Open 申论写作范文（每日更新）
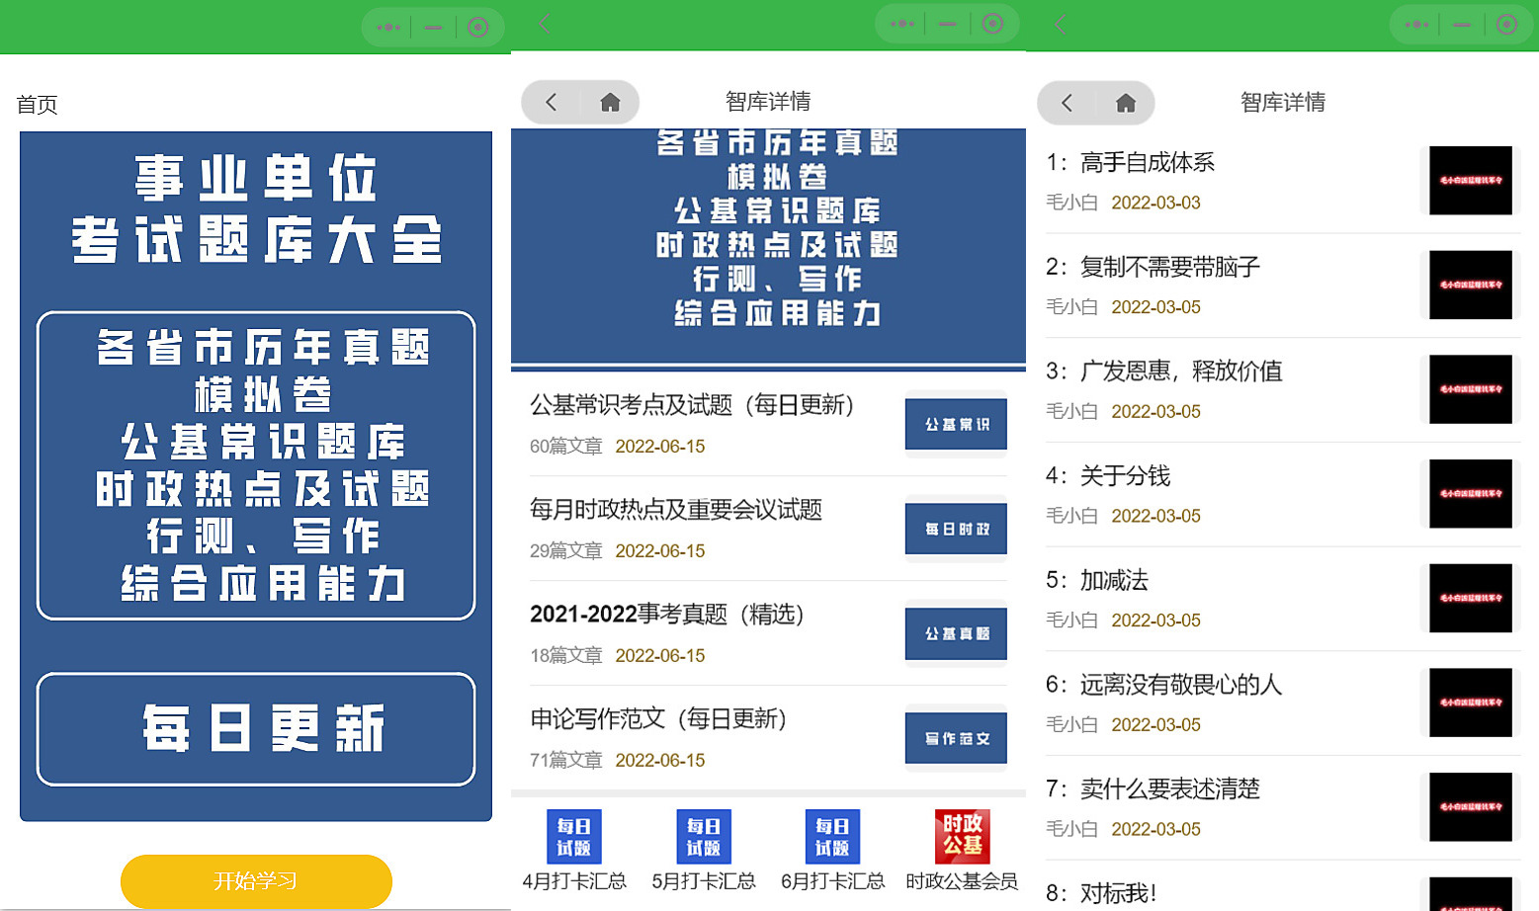The width and height of the screenshot is (1539, 911). pyautogui.click(x=659, y=719)
